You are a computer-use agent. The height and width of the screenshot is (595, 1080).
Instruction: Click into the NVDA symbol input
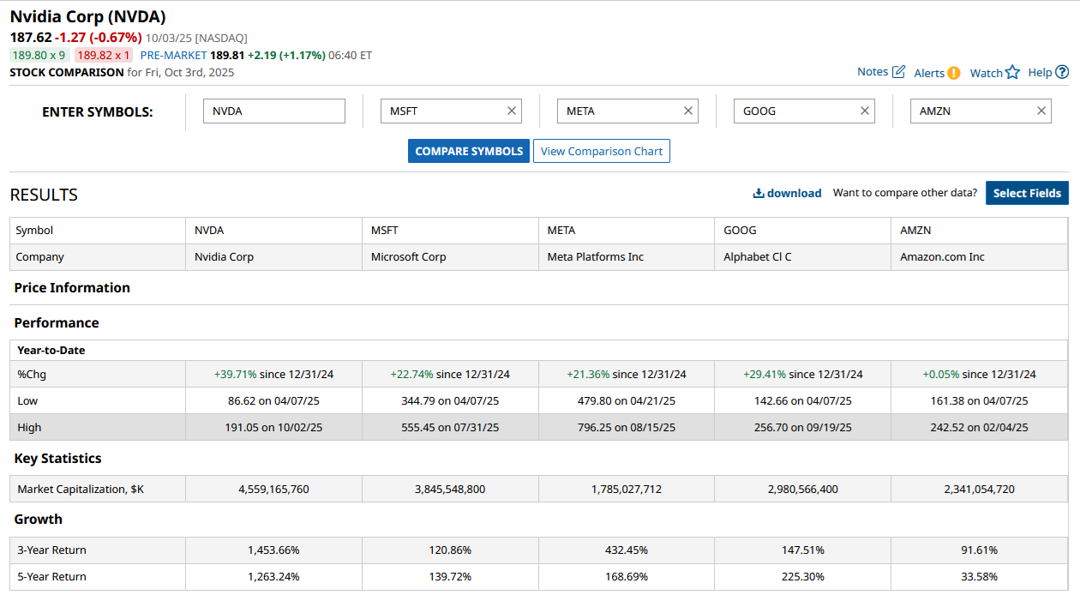273,111
